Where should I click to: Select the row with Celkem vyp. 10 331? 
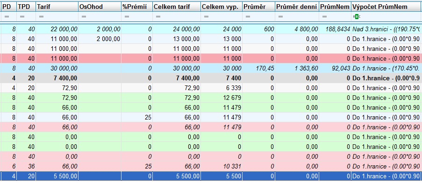[x=211, y=166]
